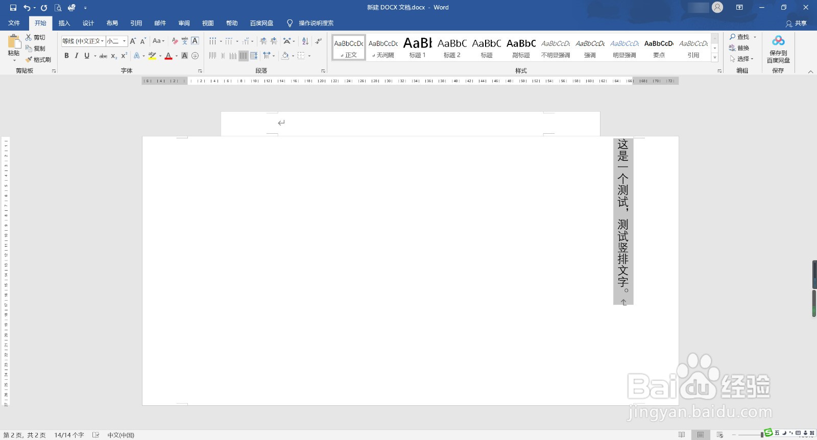
Task: Save to Baidu Netdisk (保存到百度网盘)
Action: pos(778,49)
